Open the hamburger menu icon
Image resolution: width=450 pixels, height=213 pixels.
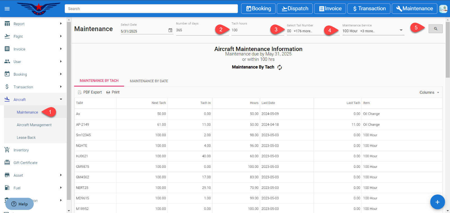click(x=7, y=9)
